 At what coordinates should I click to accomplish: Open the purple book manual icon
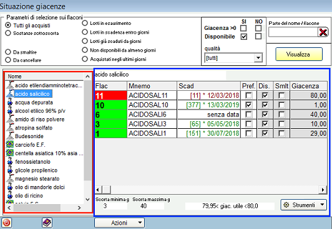pyautogui.click(x=47, y=223)
